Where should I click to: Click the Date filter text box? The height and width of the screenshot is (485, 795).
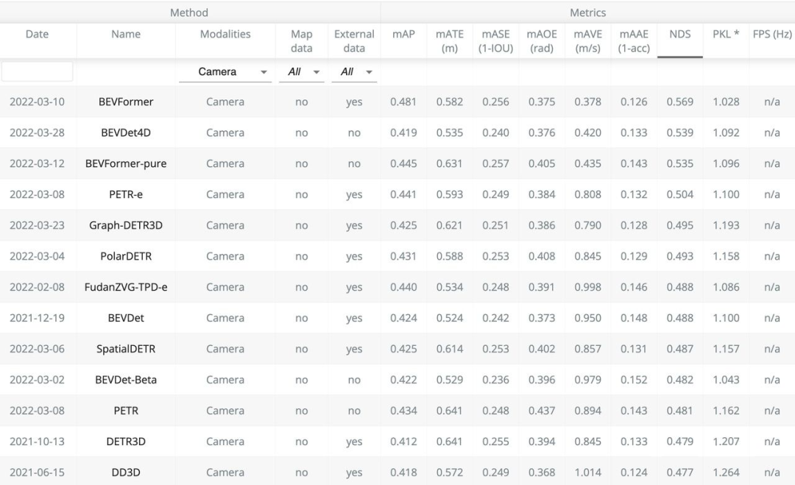click(38, 71)
